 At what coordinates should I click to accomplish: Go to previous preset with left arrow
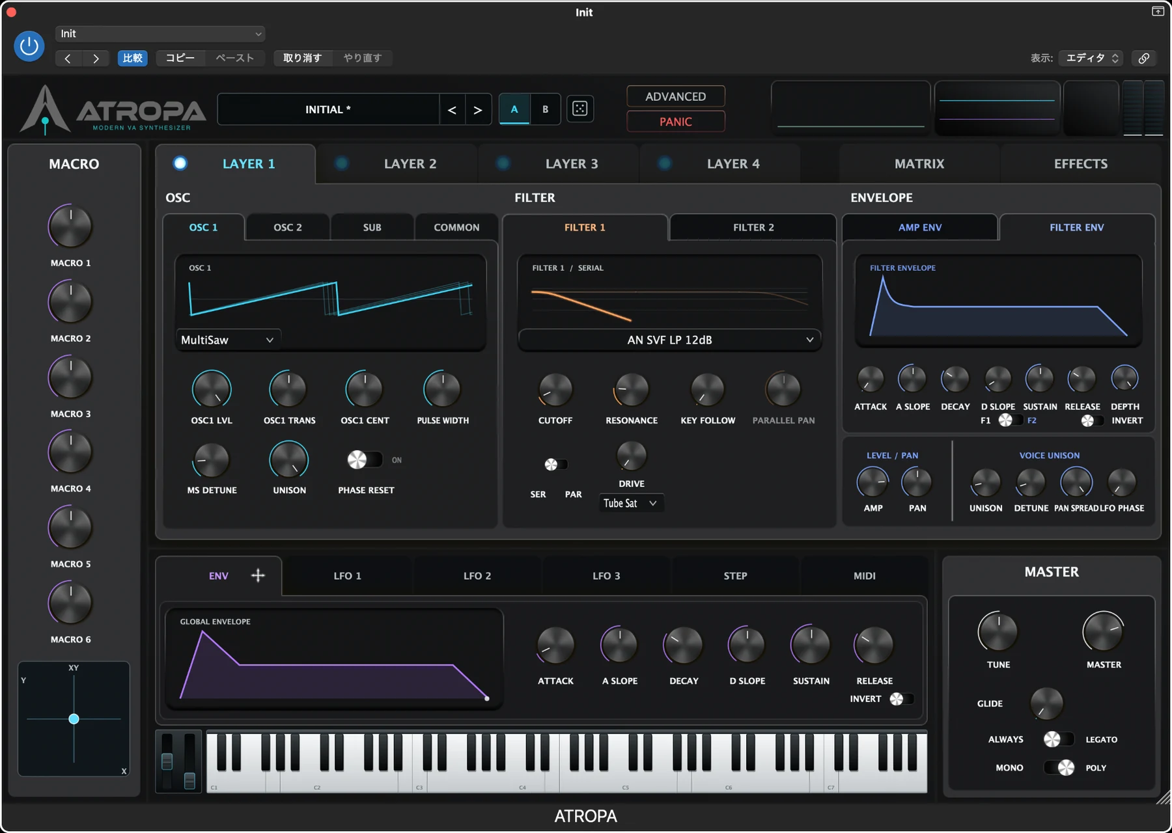[68, 59]
